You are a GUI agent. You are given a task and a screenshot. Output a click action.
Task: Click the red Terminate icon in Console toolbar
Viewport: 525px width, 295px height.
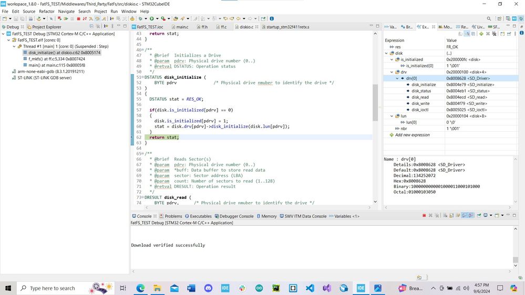[x=424, y=215]
